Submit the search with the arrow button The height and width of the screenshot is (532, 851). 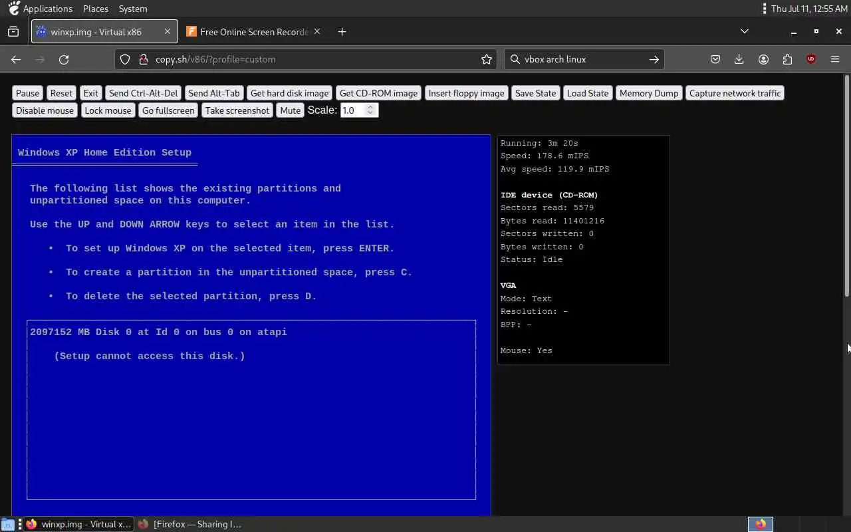click(x=654, y=59)
